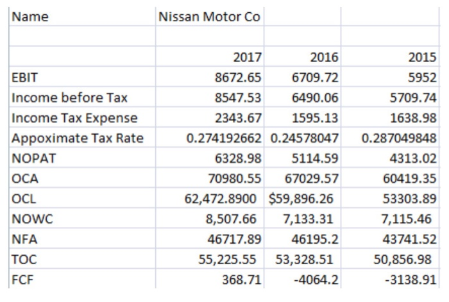449x302 pixels.
Task: Select TOC value 55,225.55
Action: 210,259
